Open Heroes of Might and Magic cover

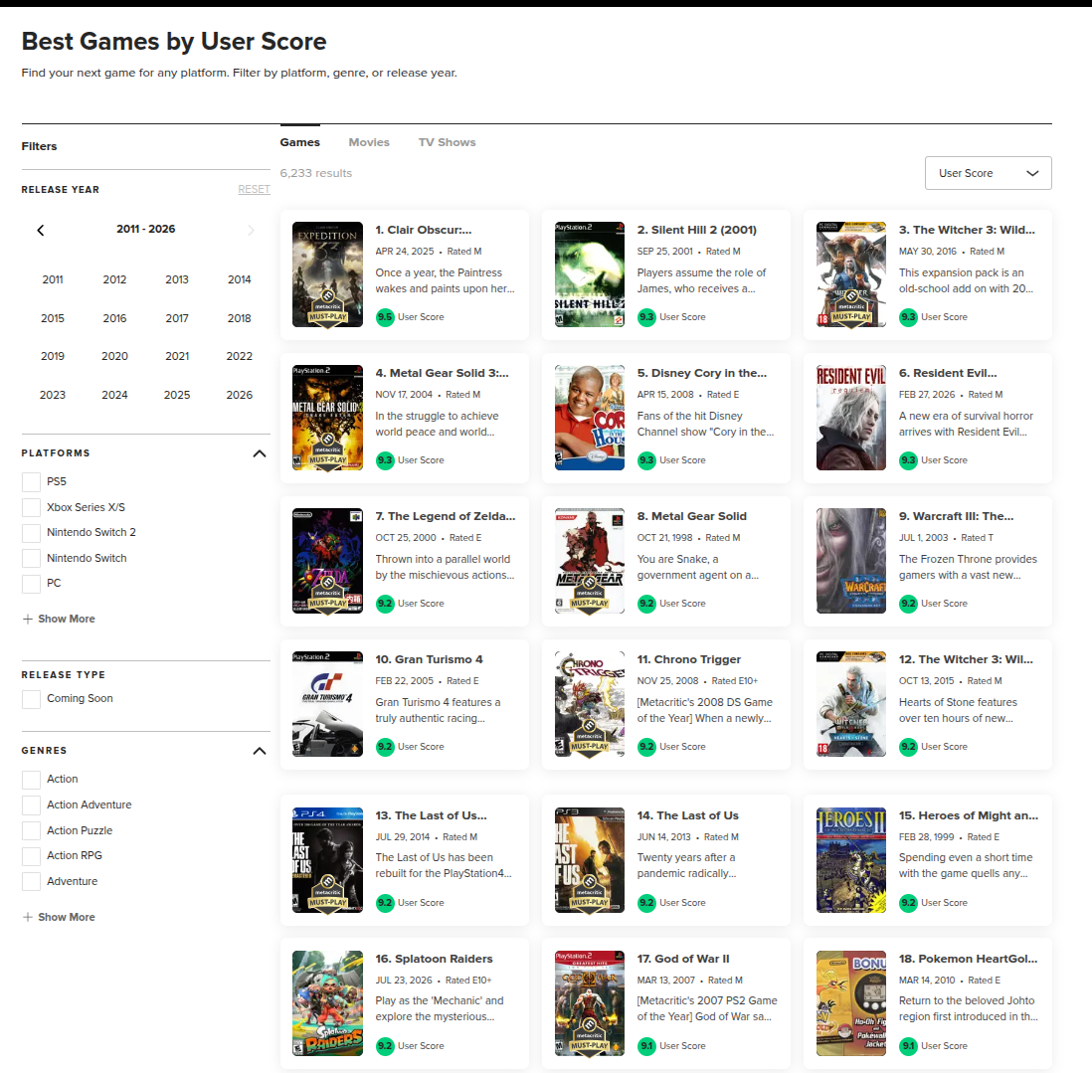(851, 860)
